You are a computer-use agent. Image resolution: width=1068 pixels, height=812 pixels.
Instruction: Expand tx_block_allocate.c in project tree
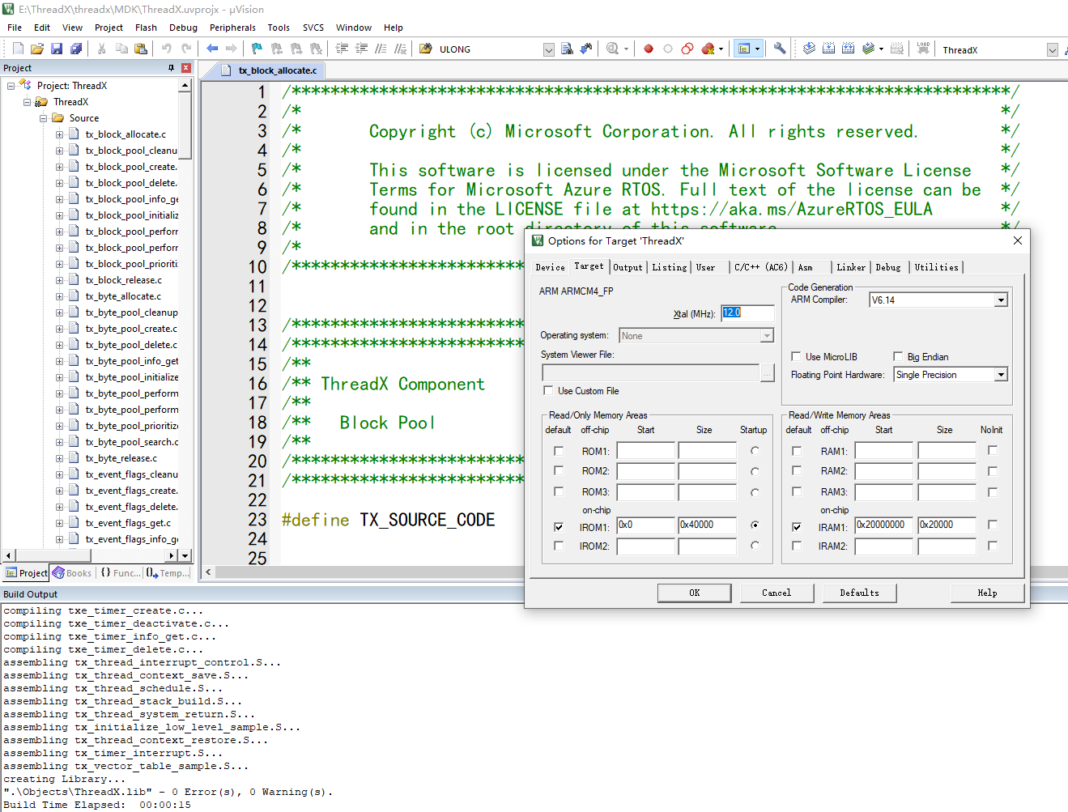[x=59, y=134]
